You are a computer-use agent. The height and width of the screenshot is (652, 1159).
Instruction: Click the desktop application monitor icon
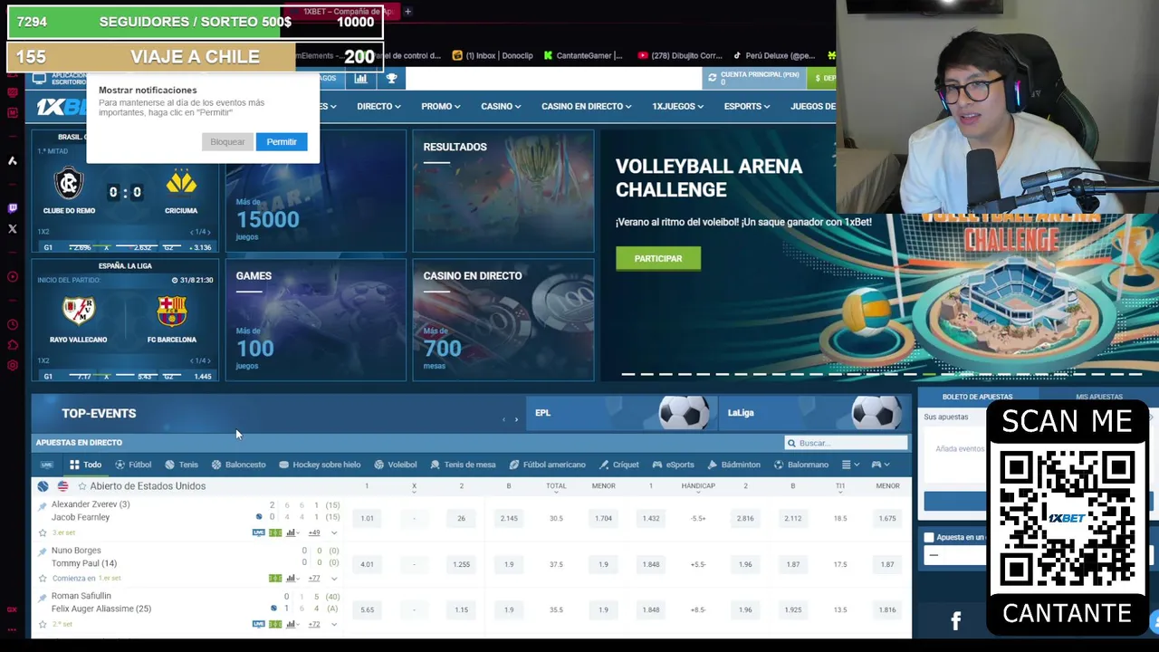[x=39, y=79]
